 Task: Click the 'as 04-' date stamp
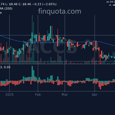click(111, 2)
